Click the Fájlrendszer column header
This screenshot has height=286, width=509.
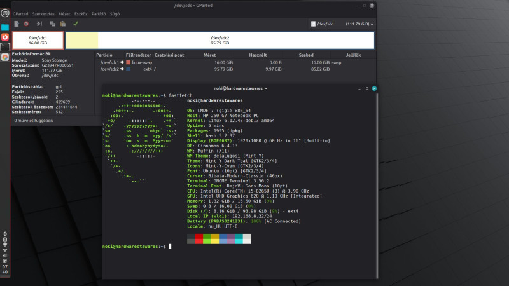[138, 55]
